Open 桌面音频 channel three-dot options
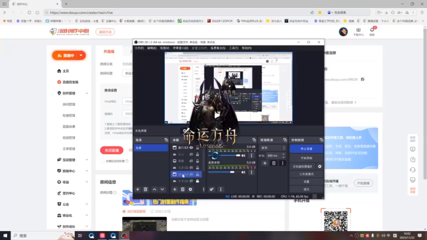Image resolution: width=427 pixels, height=240 pixels. [x=251, y=172]
